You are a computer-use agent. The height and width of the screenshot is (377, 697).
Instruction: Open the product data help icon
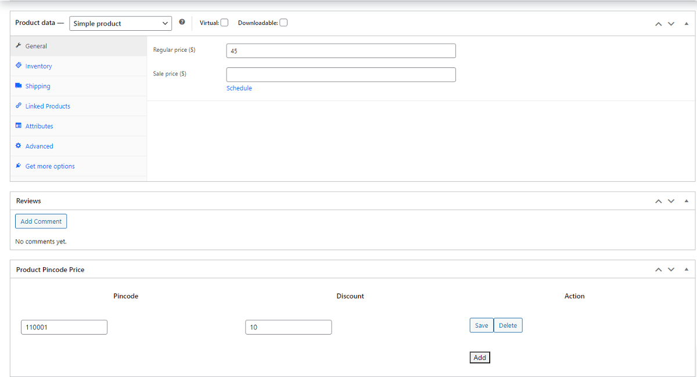[182, 22]
